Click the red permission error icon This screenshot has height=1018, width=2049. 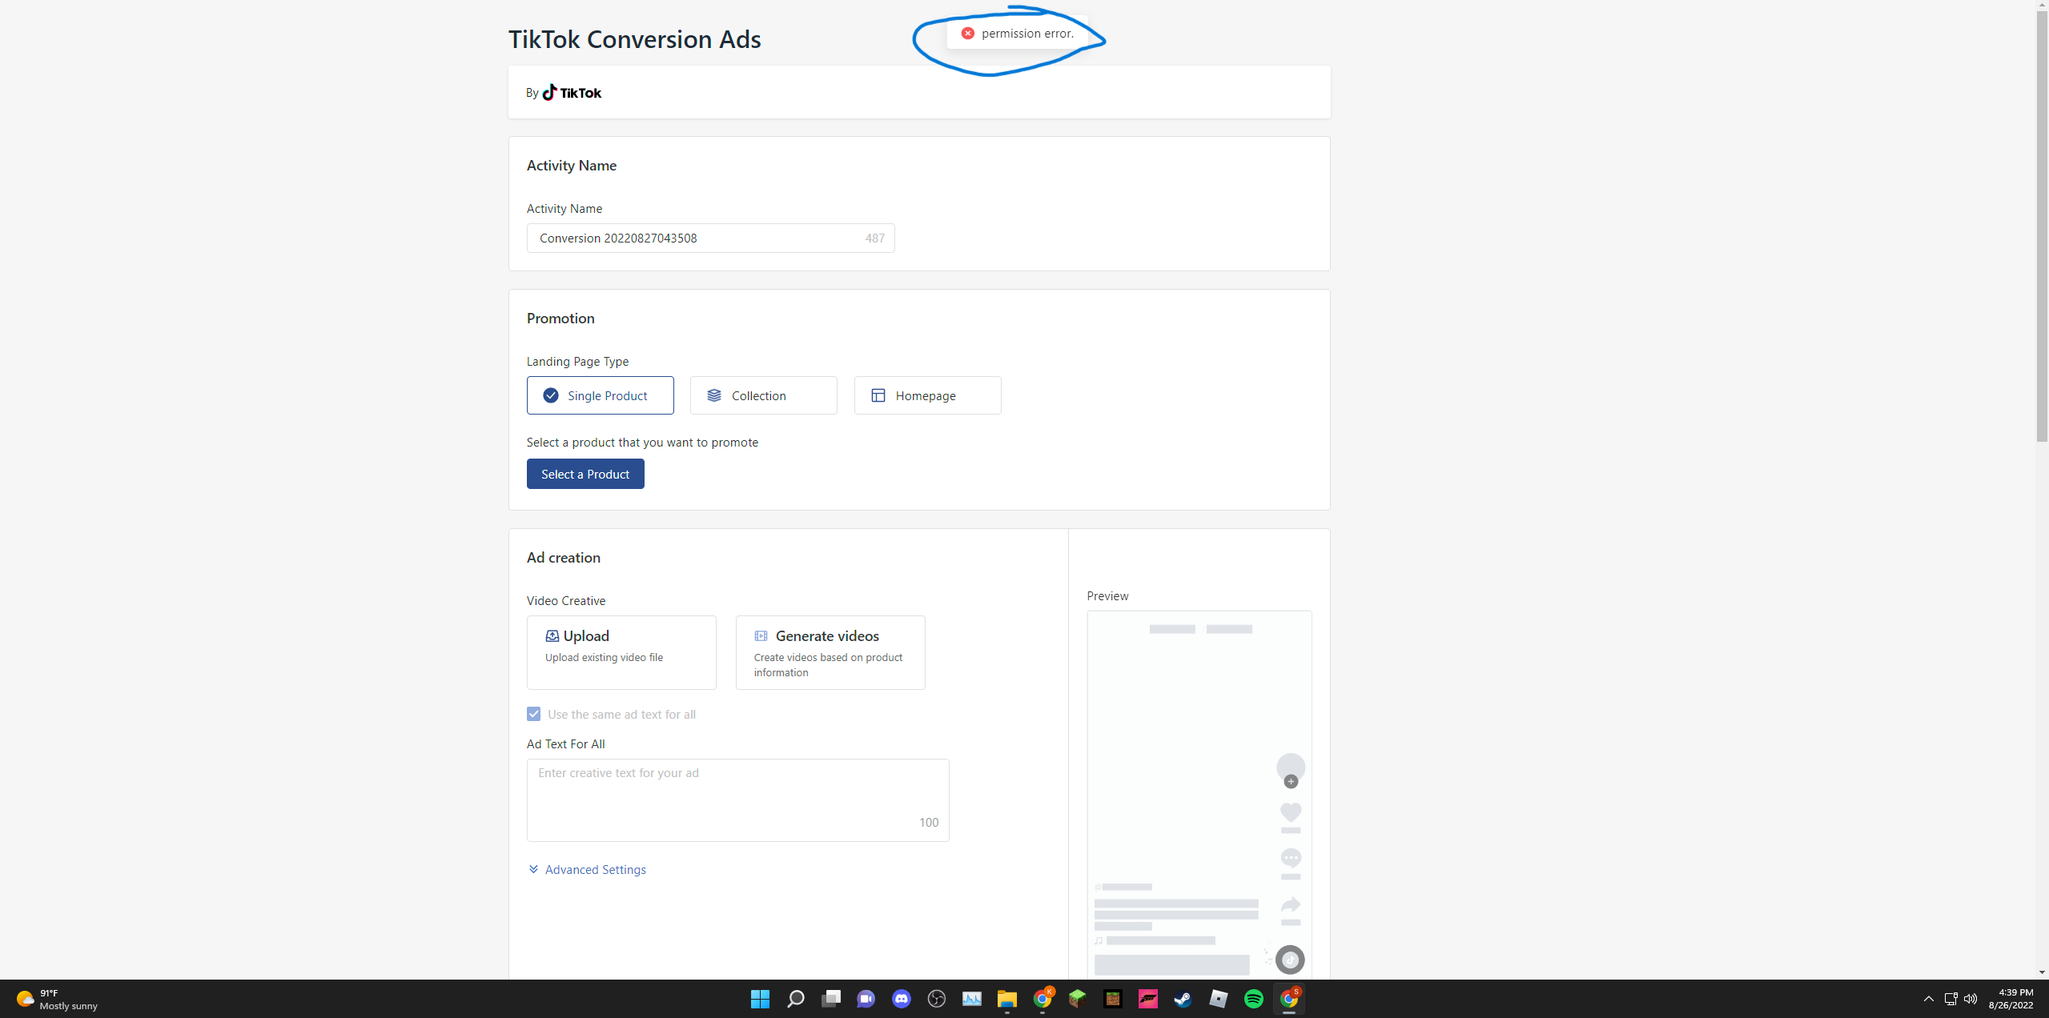(x=967, y=34)
